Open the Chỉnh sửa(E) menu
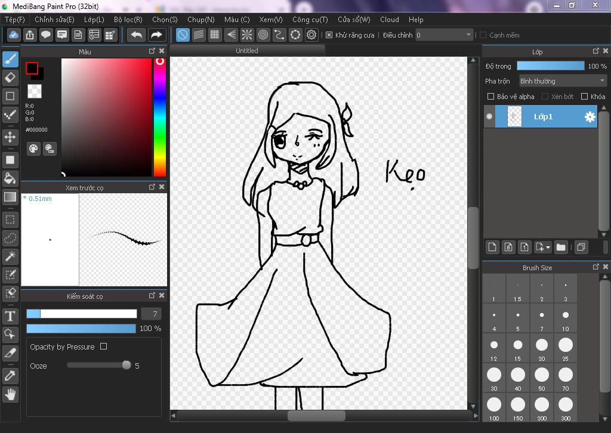This screenshot has height=433, width=611. [x=54, y=20]
